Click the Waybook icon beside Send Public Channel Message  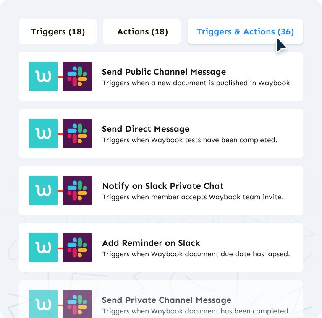[43, 76]
